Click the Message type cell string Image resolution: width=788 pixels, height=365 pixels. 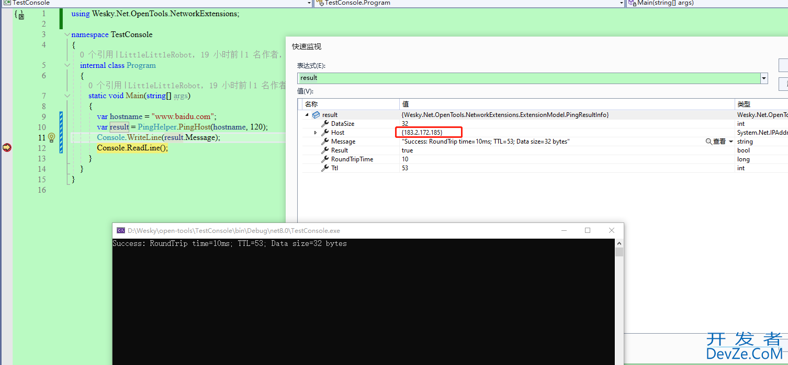(745, 142)
